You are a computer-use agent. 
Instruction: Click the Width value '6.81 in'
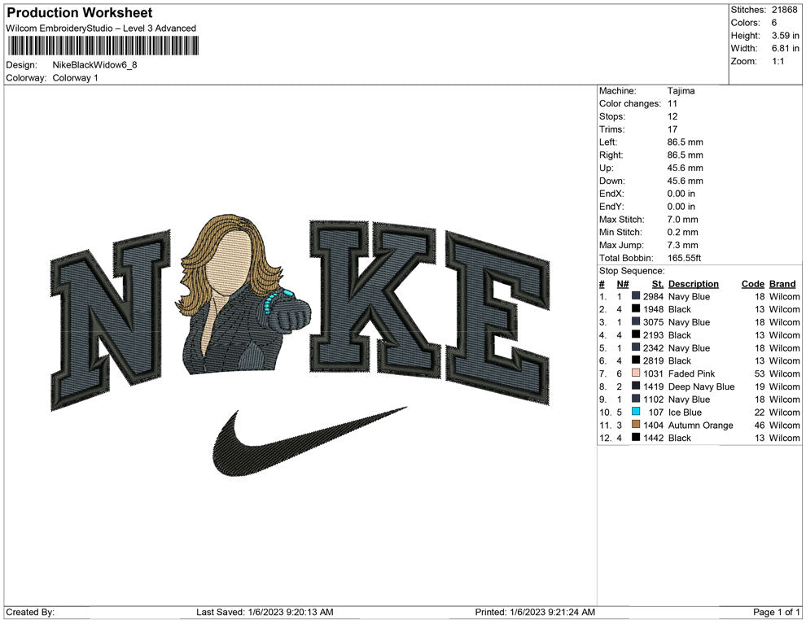point(785,48)
